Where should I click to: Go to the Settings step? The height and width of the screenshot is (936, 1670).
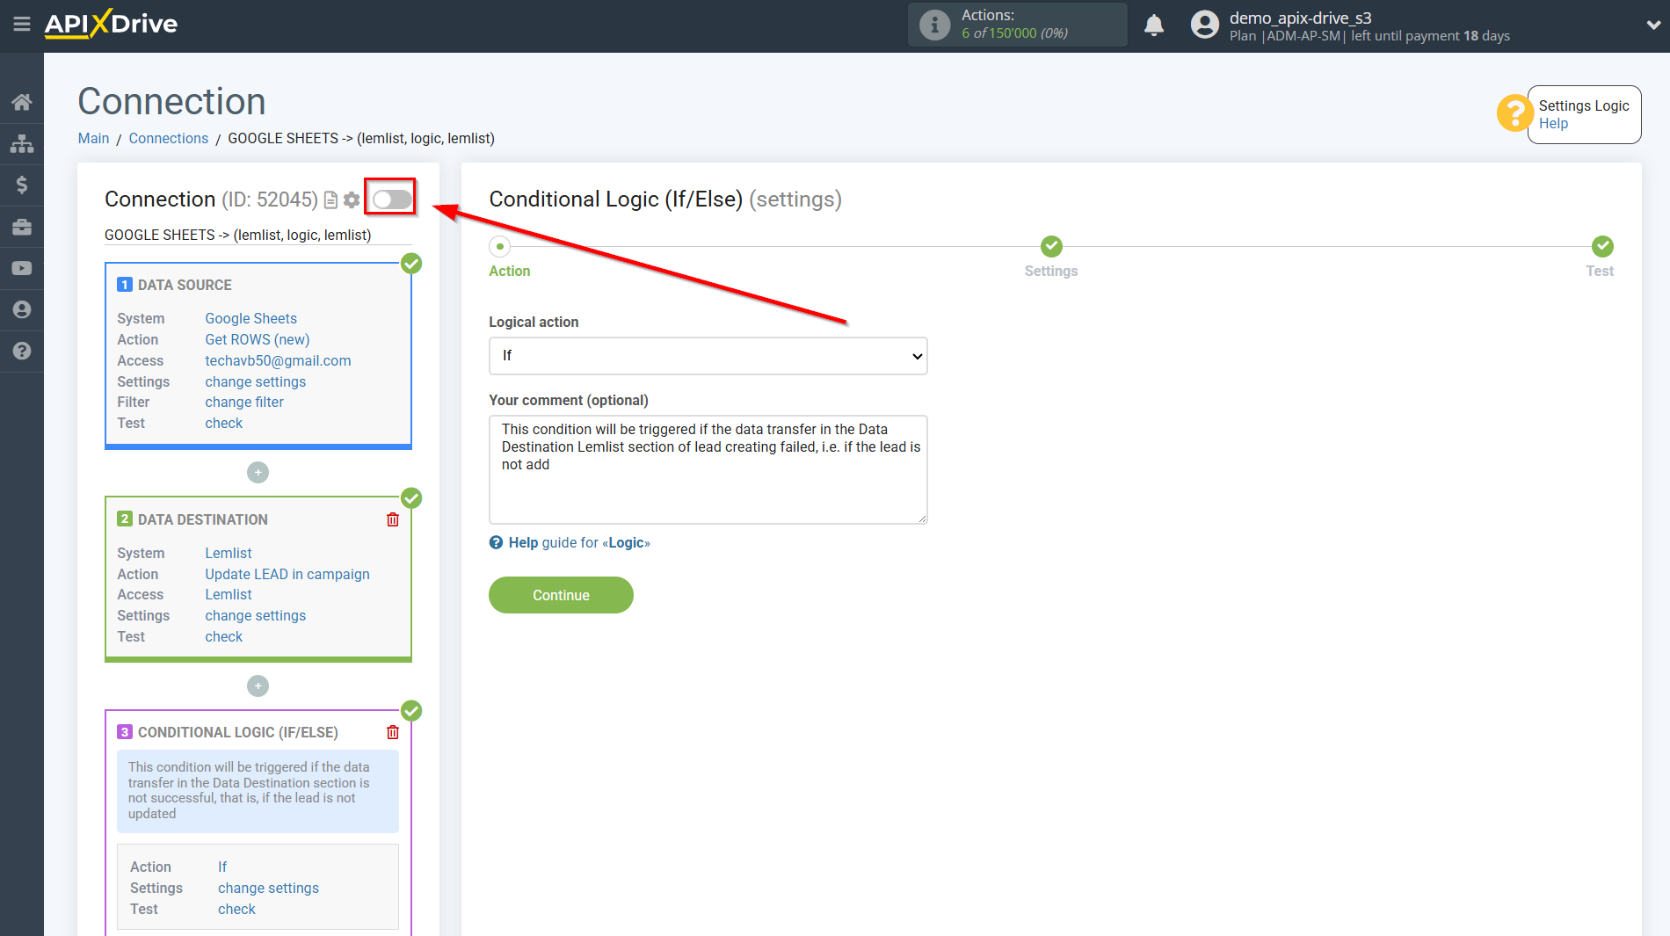pos(1051,246)
